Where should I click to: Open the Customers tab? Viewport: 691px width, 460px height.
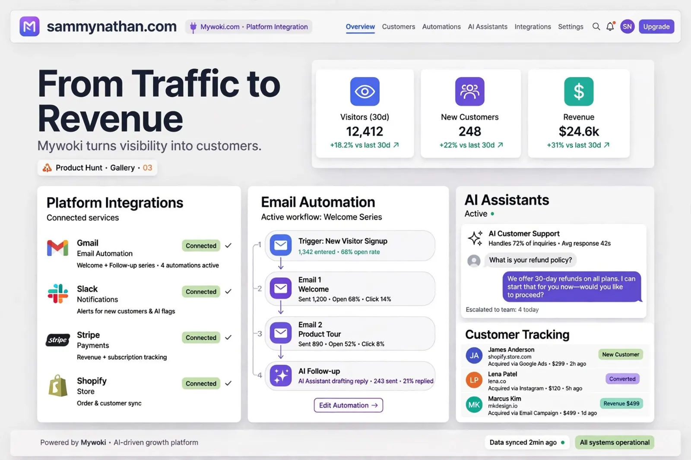pos(398,27)
